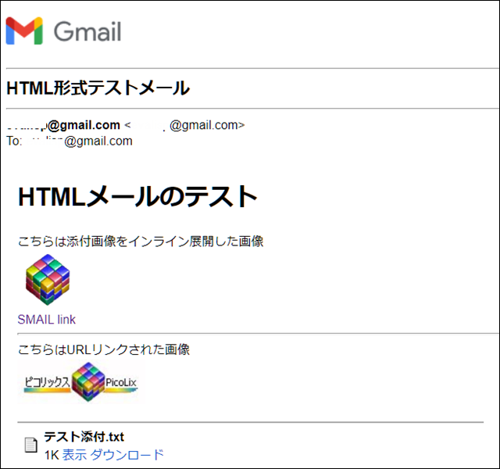Screen dimensions: 500x469
Task: Click the テスト添付.txt attachment filename
Action: (x=84, y=437)
